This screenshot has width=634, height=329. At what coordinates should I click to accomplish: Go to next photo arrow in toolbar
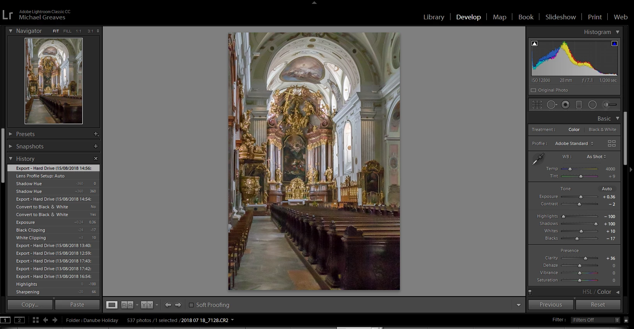point(178,305)
